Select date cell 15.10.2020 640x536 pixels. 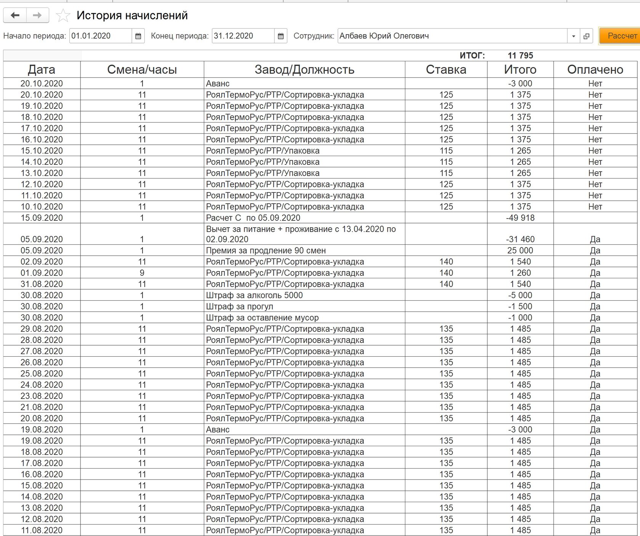[x=42, y=151]
